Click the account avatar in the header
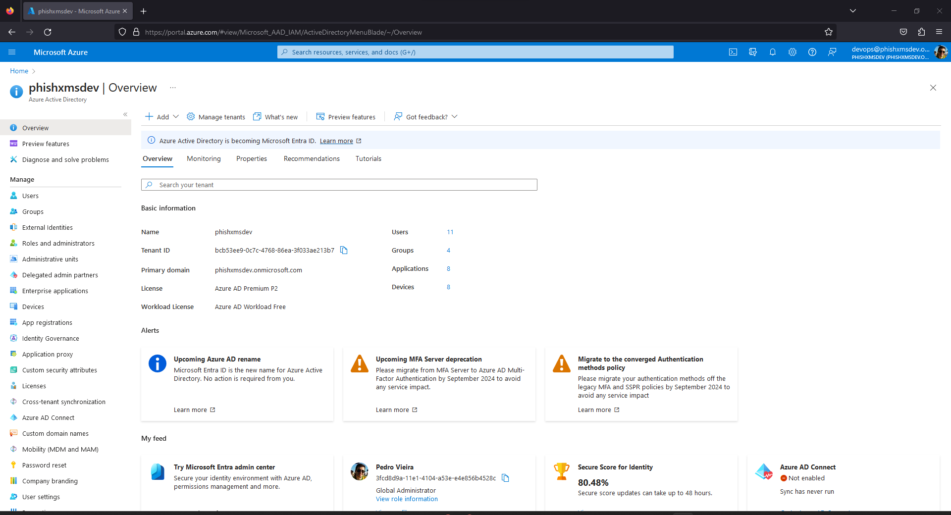 941,52
